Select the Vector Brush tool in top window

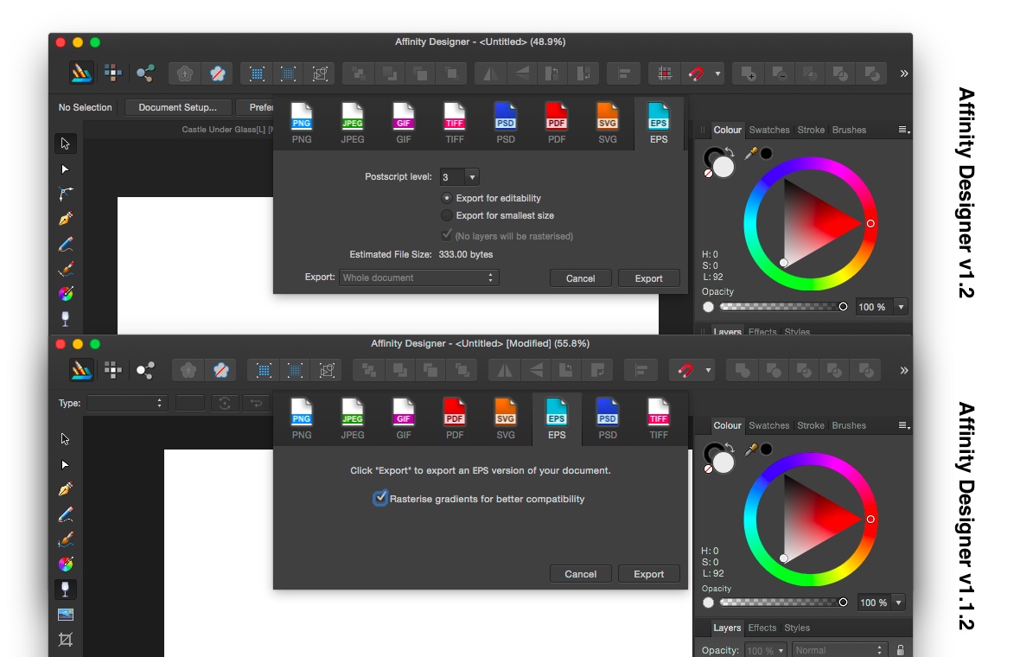click(65, 269)
